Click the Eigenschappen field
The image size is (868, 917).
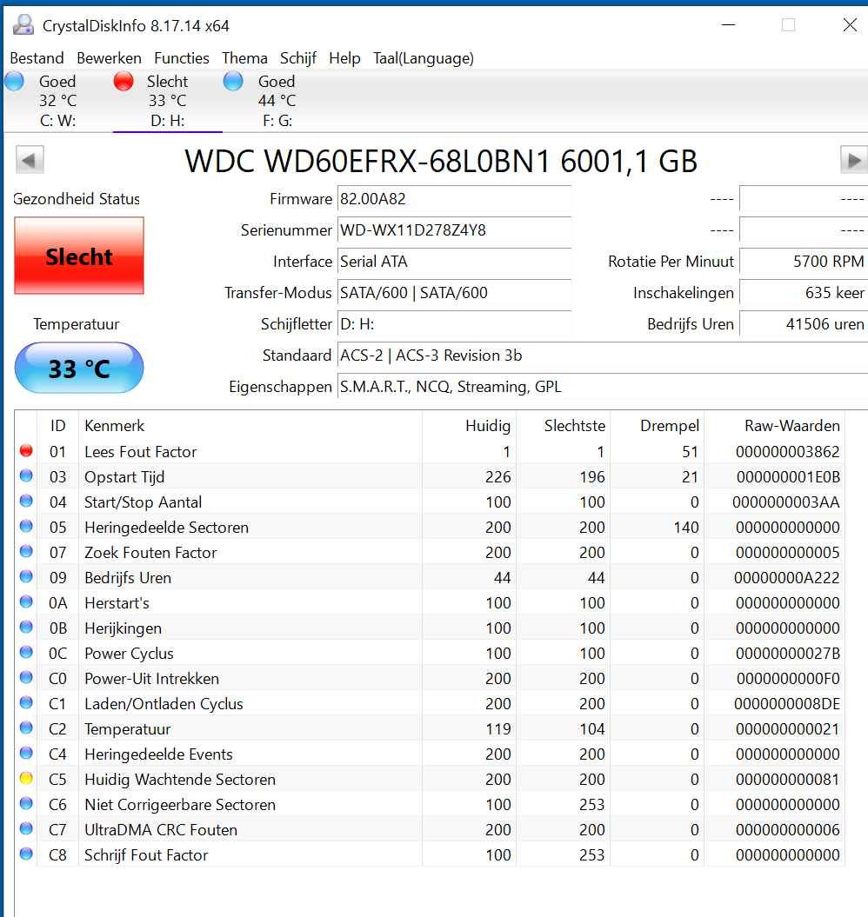tap(603, 387)
